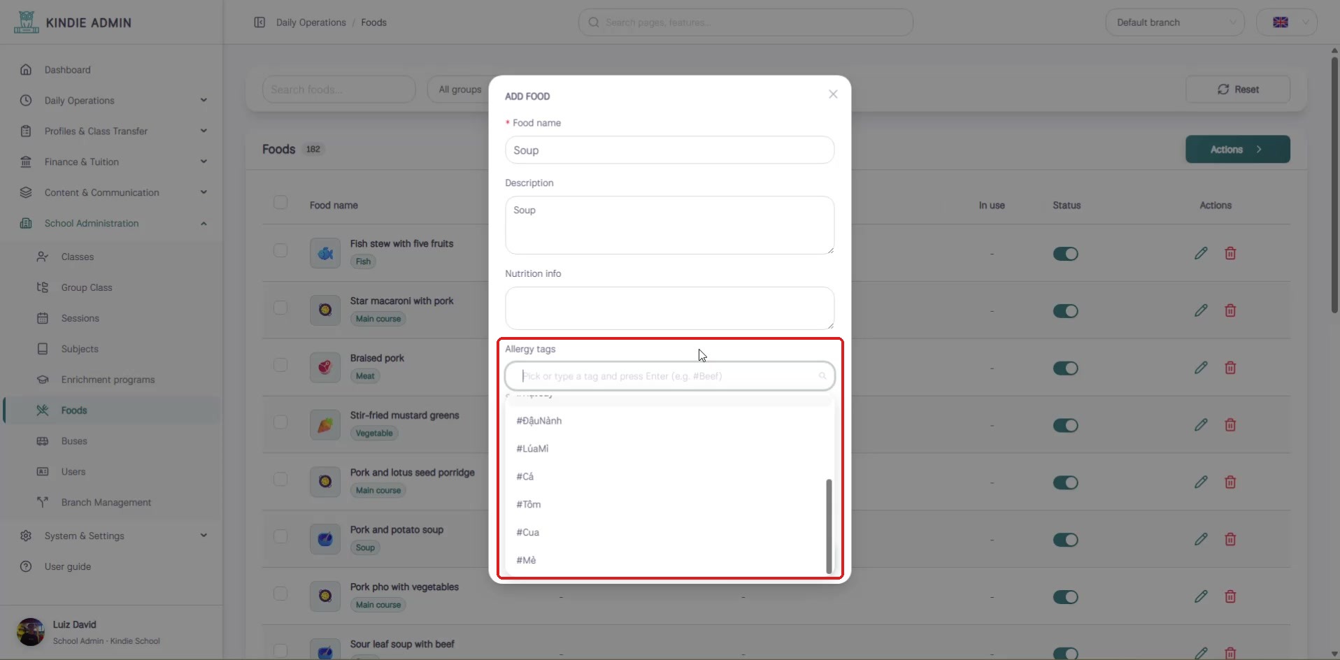Screen dimensions: 1340x660
Task: Click the Allergy tags input
Action: (669, 376)
